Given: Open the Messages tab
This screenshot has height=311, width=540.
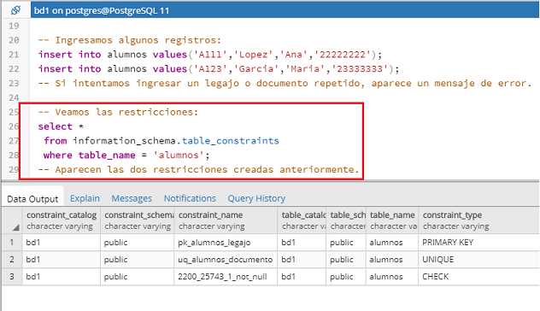Looking at the screenshot, I should 132,198.
